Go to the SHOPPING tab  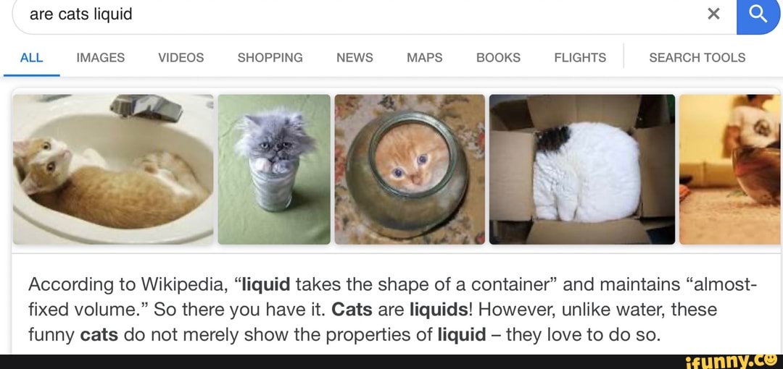click(x=270, y=58)
